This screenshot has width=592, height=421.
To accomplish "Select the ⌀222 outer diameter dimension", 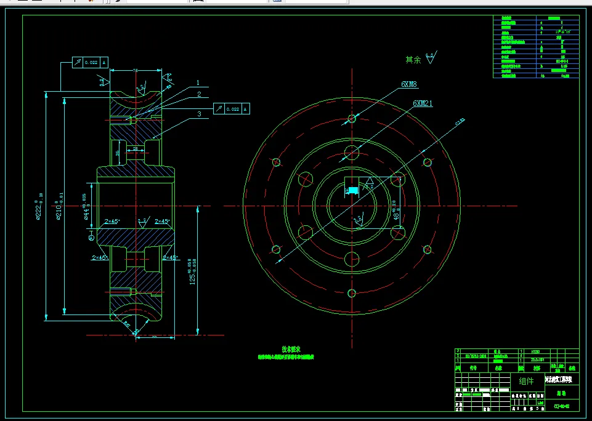I will pos(39,206).
